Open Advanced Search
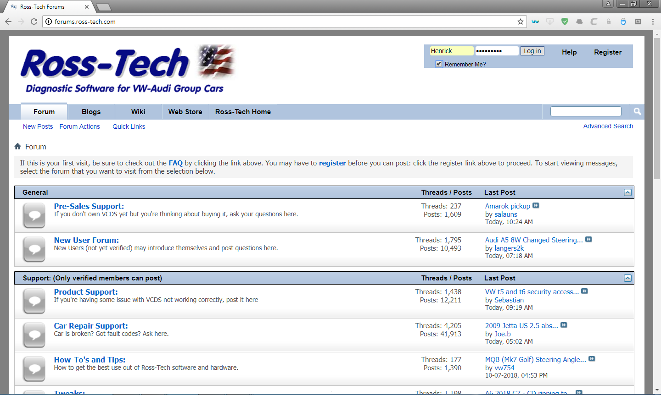 click(608, 126)
